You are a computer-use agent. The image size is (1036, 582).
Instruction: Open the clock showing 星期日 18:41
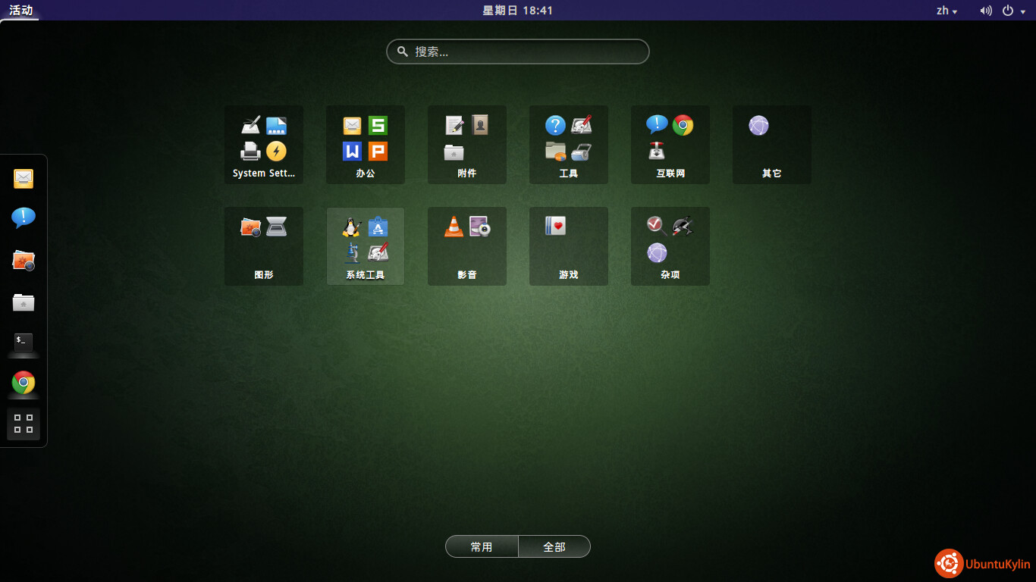tap(518, 11)
